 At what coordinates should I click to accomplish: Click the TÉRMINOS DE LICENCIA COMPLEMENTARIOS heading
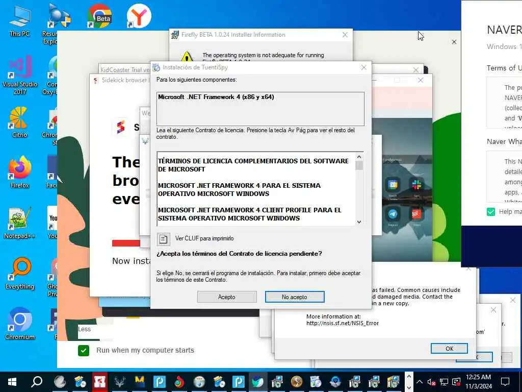pyautogui.click(x=253, y=165)
